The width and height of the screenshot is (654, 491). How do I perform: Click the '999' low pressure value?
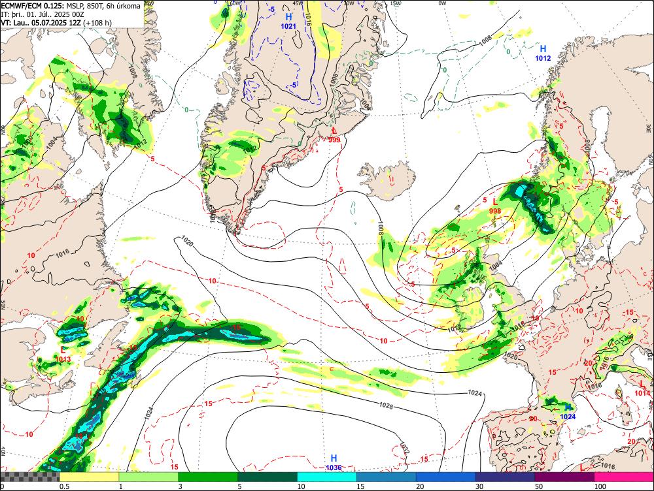pyautogui.click(x=334, y=140)
